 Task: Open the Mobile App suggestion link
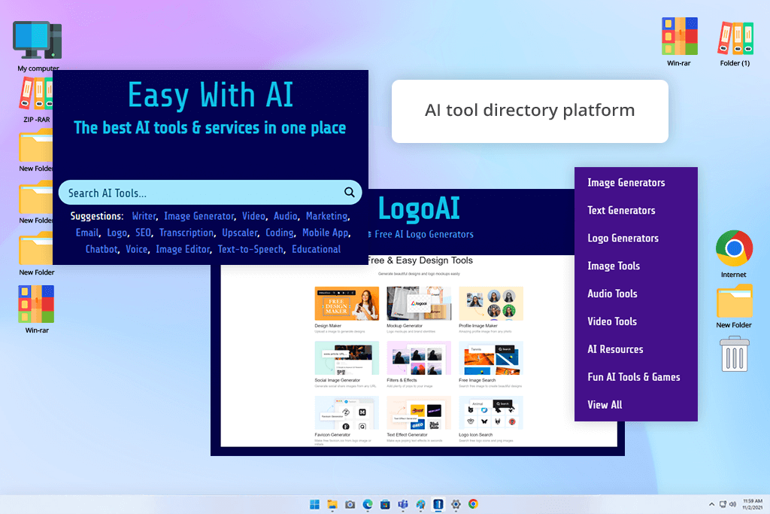click(325, 233)
